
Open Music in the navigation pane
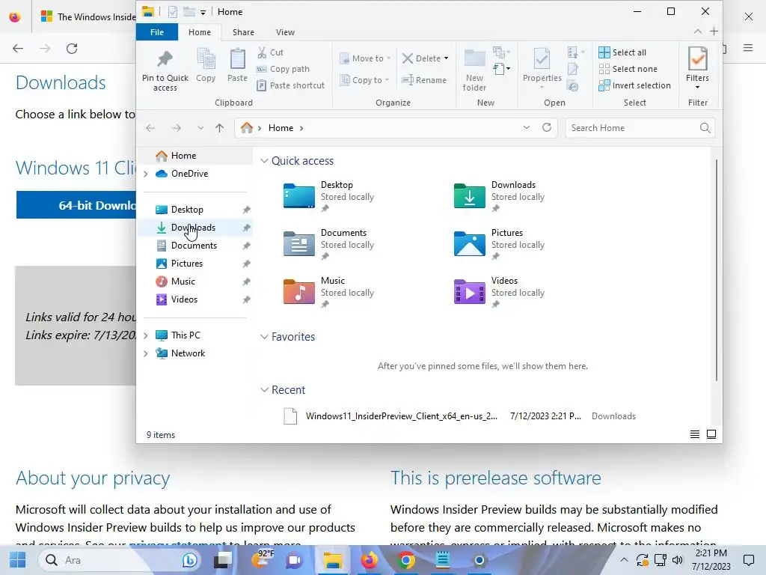point(195,282)
